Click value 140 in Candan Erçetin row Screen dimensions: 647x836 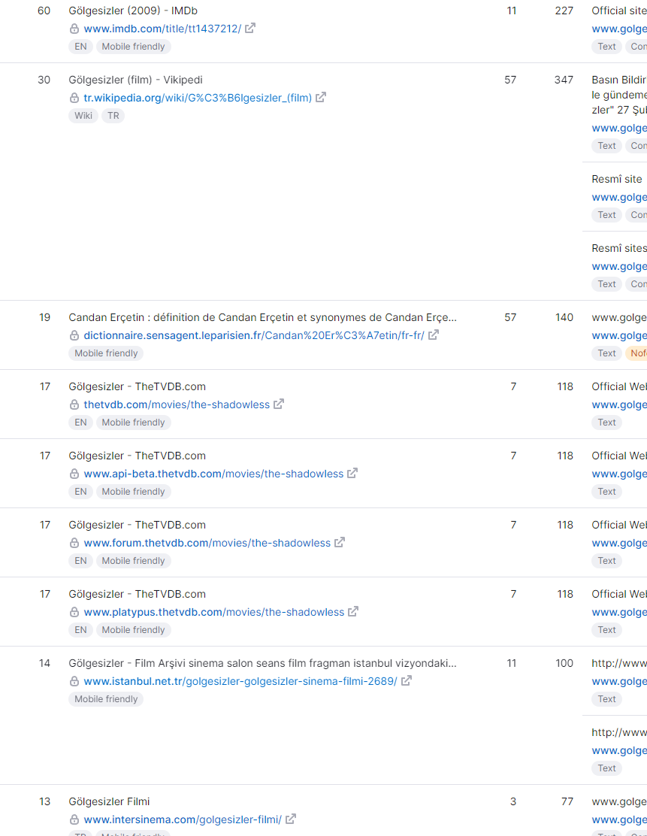pyautogui.click(x=564, y=317)
